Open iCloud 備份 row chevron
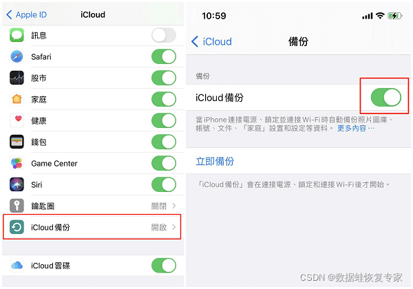Viewport: 413px width, 289px height. click(x=174, y=227)
